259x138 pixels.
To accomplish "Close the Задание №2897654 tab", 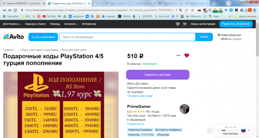I will 44,3.
